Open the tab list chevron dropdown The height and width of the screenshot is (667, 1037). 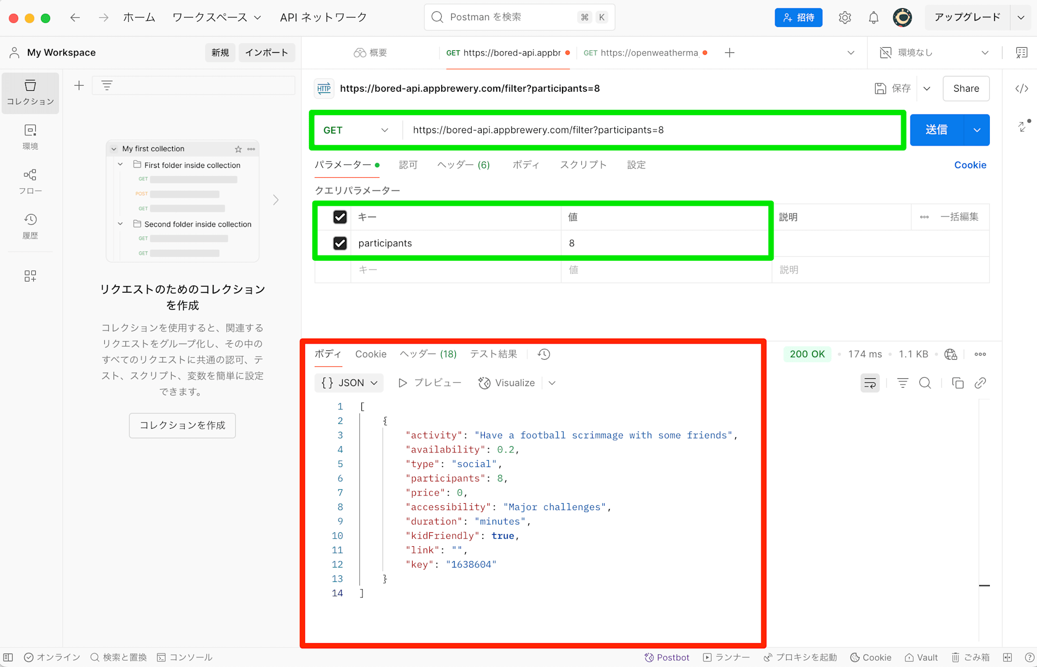pyautogui.click(x=851, y=53)
